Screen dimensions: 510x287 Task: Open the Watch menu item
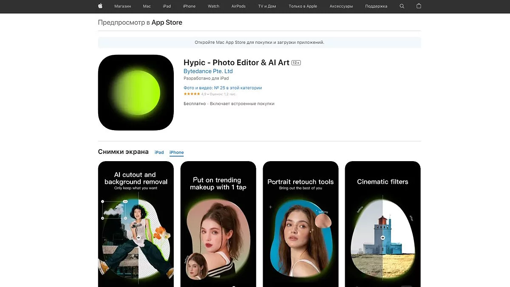click(x=213, y=6)
